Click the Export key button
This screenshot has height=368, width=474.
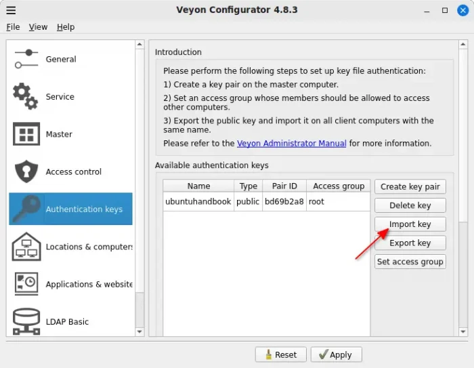tap(410, 243)
